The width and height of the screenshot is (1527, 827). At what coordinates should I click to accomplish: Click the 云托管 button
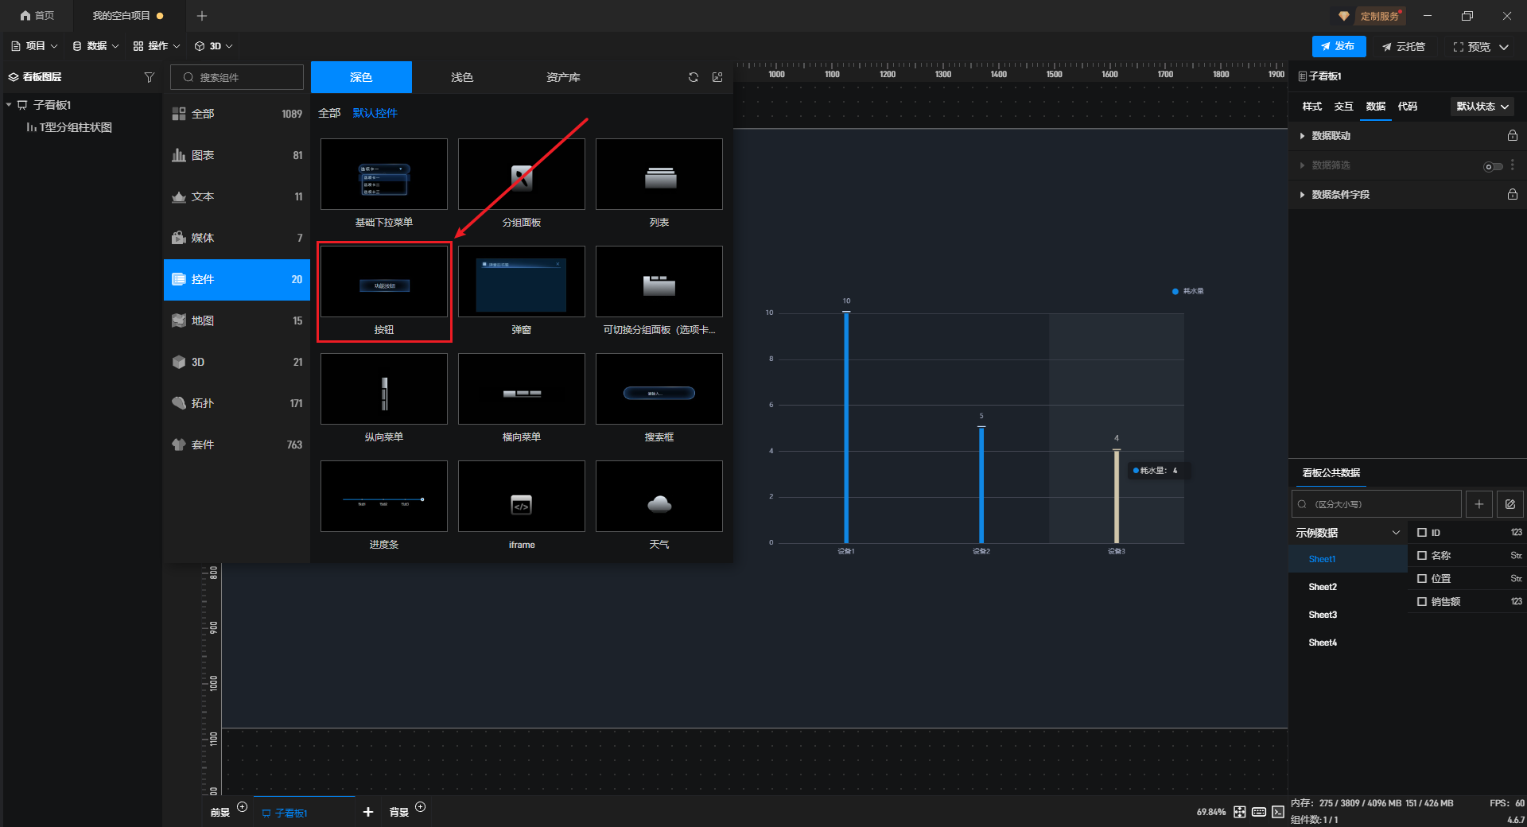click(x=1404, y=47)
